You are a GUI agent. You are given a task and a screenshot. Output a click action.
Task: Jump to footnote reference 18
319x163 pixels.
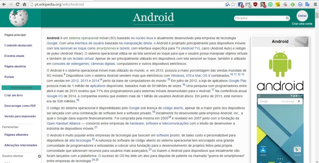point(78,100)
